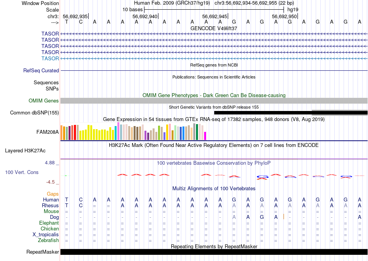Screen dimensions: 368x261
Task: Click the 100 Vert. Cons label
Action: [x=22, y=172]
